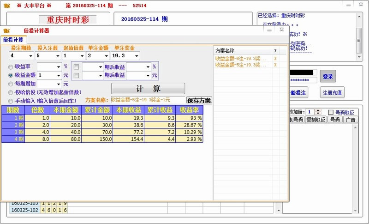Click the 方案名称 input field

click(x=148, y=100)
